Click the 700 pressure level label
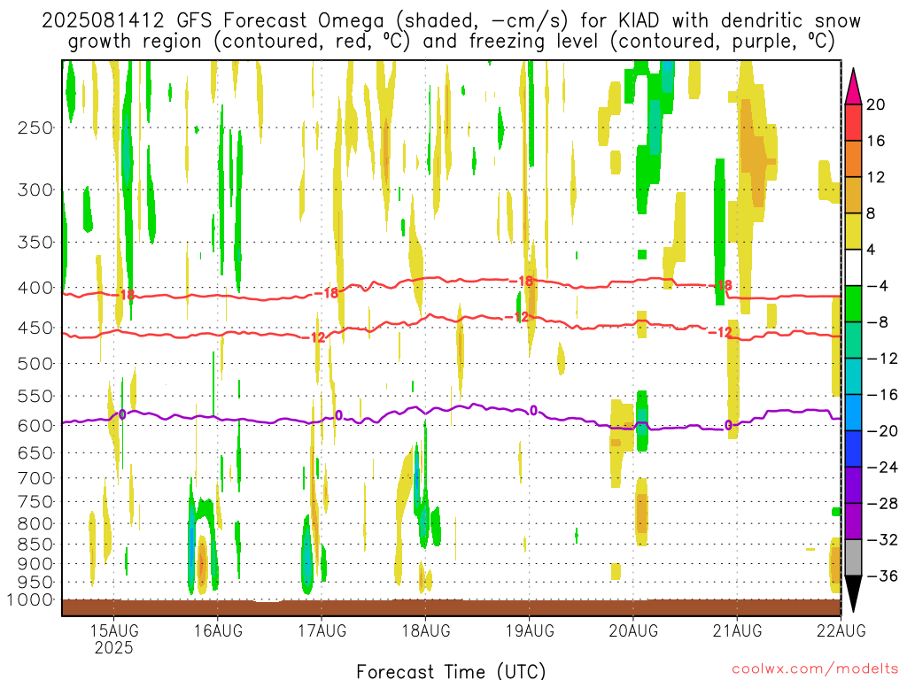This screenshot has width=907, height=680. pos(35,478)
